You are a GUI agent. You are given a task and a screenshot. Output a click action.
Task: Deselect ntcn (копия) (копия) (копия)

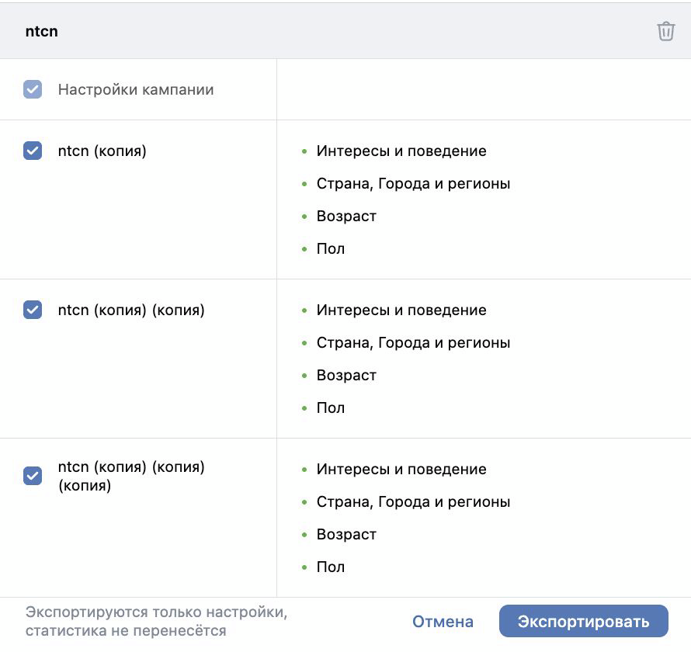point(32,476)
